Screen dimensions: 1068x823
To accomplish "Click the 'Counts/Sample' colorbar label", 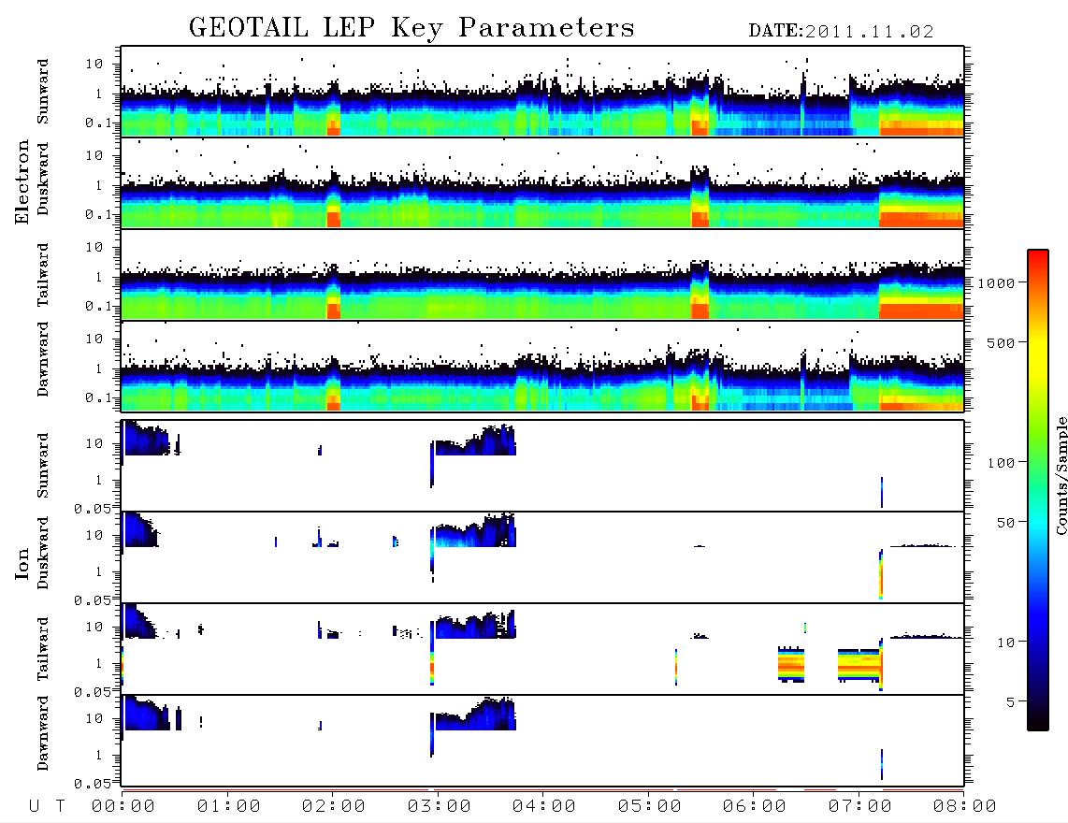I will tap(1061, 475).
